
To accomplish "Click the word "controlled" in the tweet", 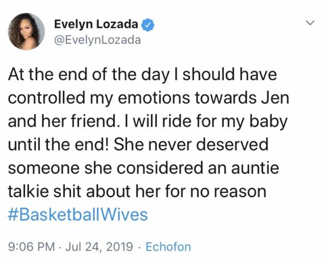I will tap(47, 98).
